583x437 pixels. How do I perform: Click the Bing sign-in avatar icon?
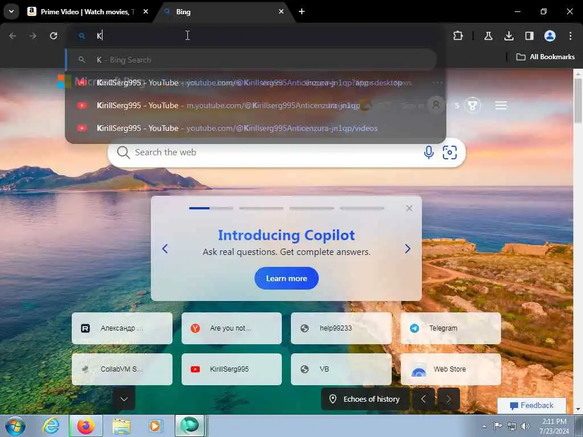(436, 105)
